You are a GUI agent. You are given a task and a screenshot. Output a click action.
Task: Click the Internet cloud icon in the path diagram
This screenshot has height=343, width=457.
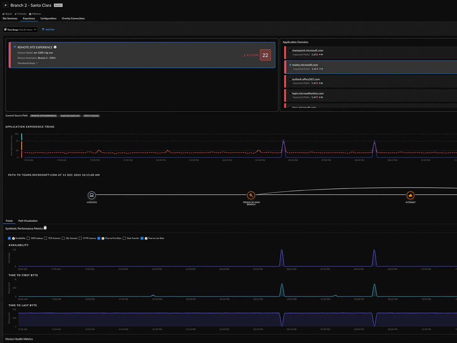410,195
